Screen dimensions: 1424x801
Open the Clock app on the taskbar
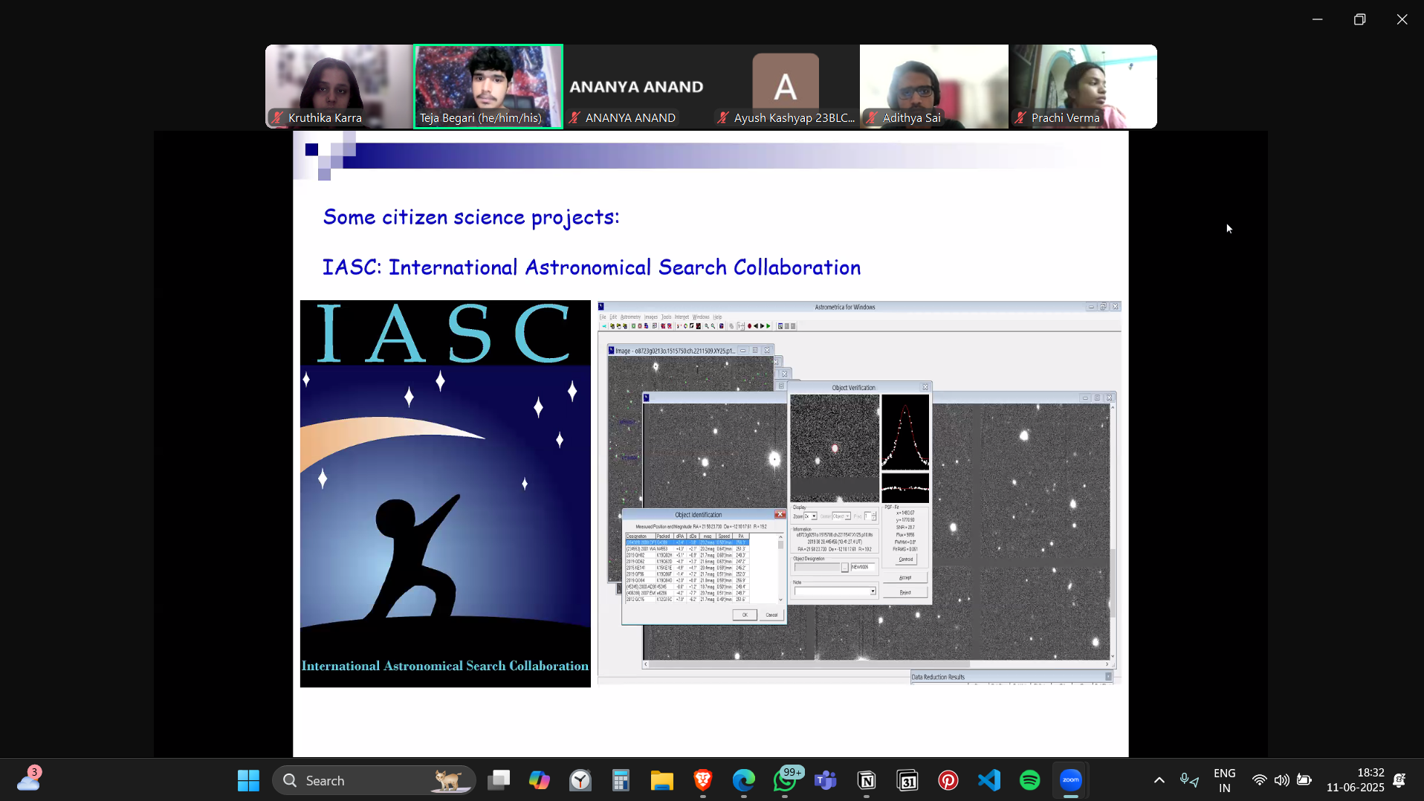pos(580,780)
